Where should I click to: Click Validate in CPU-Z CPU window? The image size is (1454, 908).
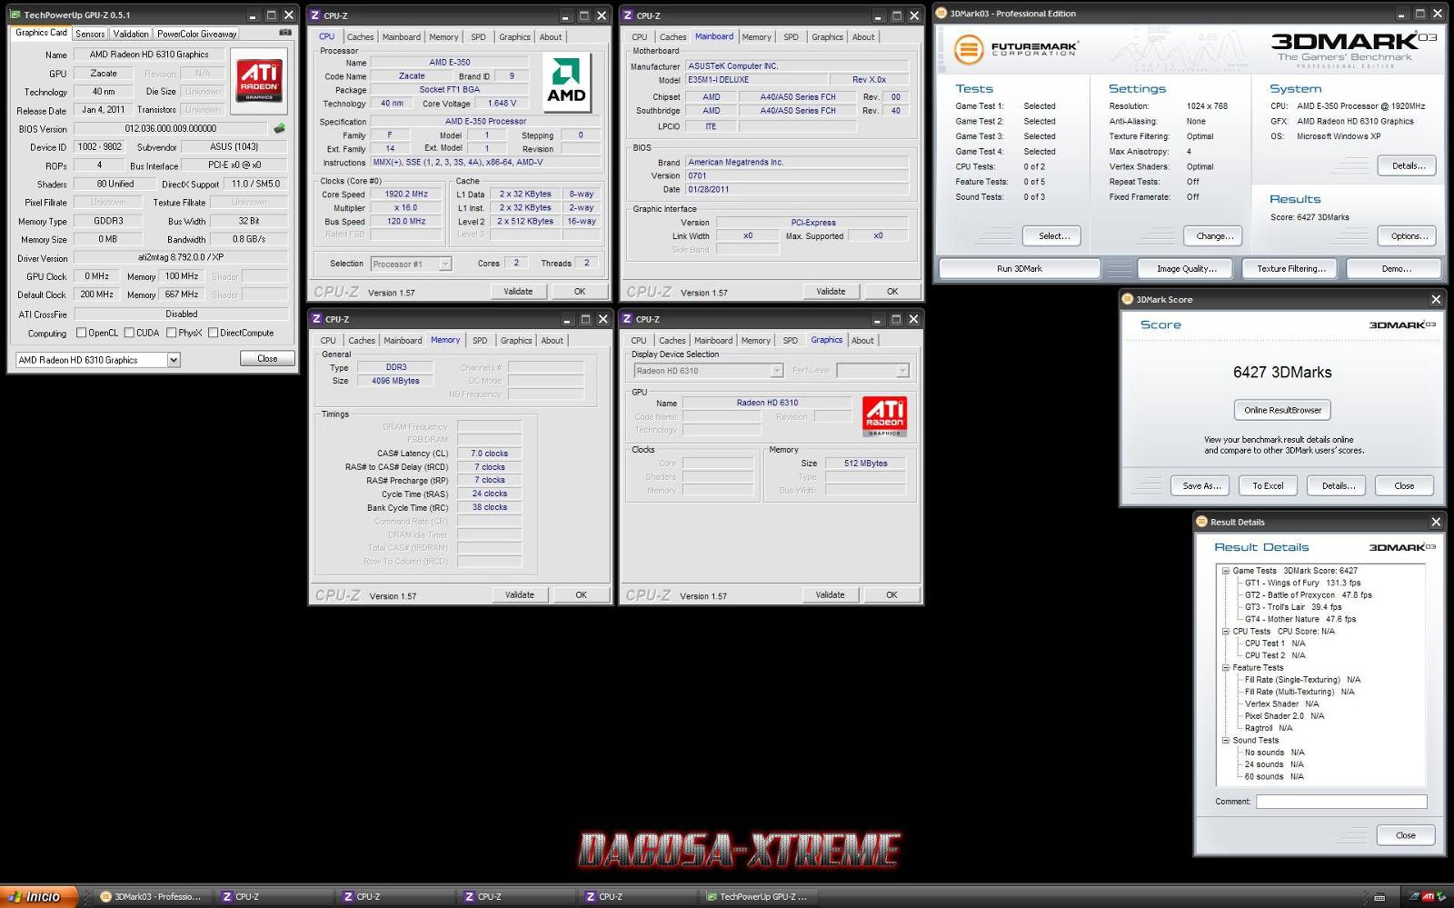(518, 292)
